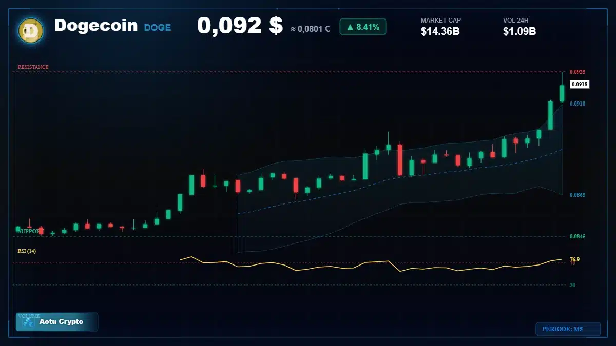Click the DOGE ticker label
Image resolution: width=616 pixels, height=346 pixels.
point(158,28)
